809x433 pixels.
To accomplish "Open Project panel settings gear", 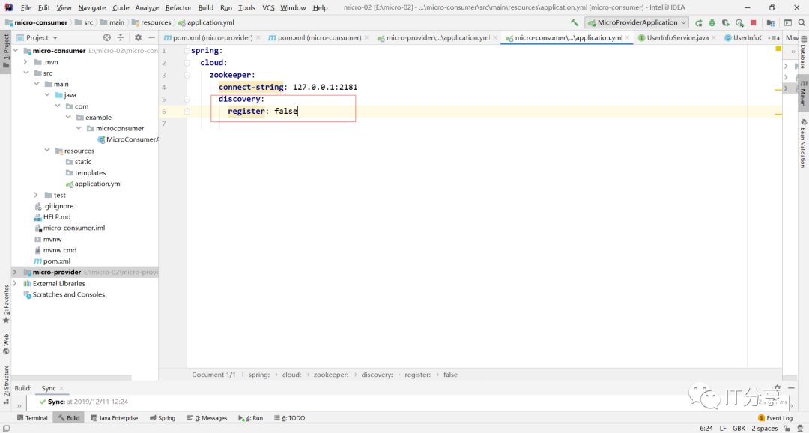I will 138,37.
